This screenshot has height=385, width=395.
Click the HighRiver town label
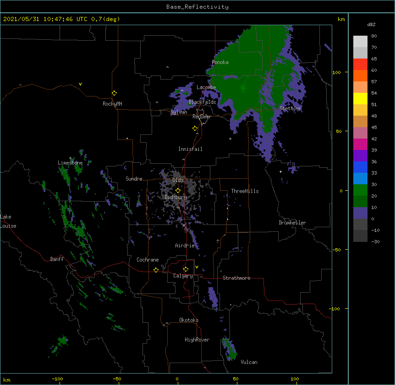coord(197,340)
